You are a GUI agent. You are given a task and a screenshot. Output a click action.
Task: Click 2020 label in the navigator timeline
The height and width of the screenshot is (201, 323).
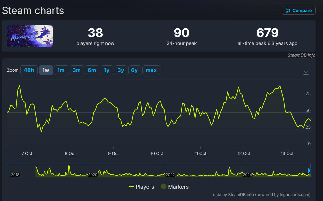click(93, 175)
